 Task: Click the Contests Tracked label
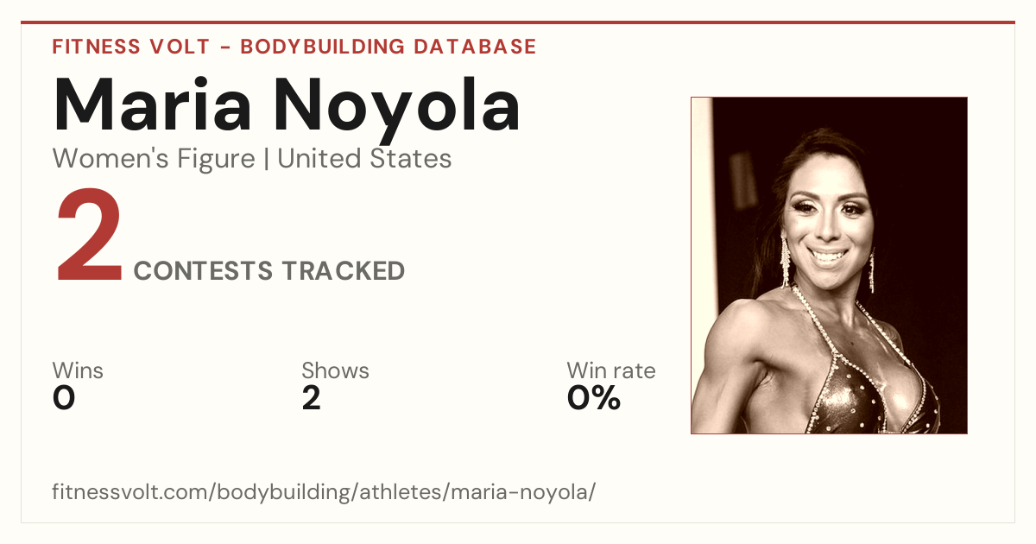(269, 271)
